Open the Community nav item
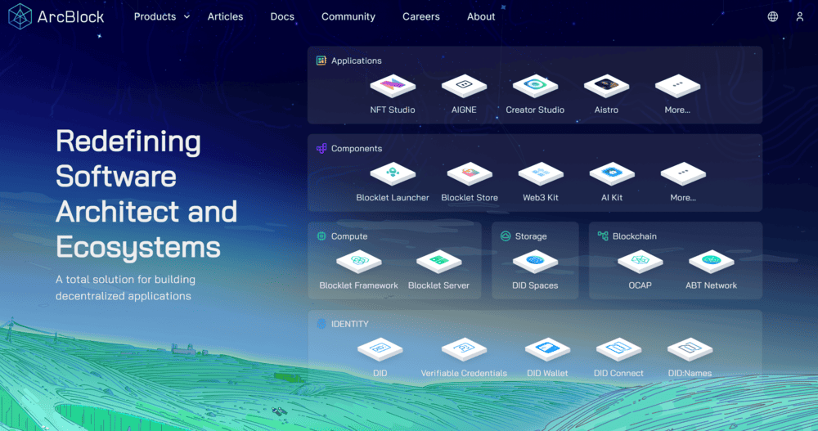The height and width of the screenshot is (431, 818). (348, 16)
